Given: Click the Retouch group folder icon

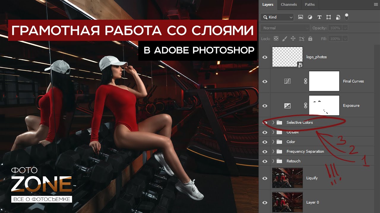Looking at the screenshot, I should (279, 161).
